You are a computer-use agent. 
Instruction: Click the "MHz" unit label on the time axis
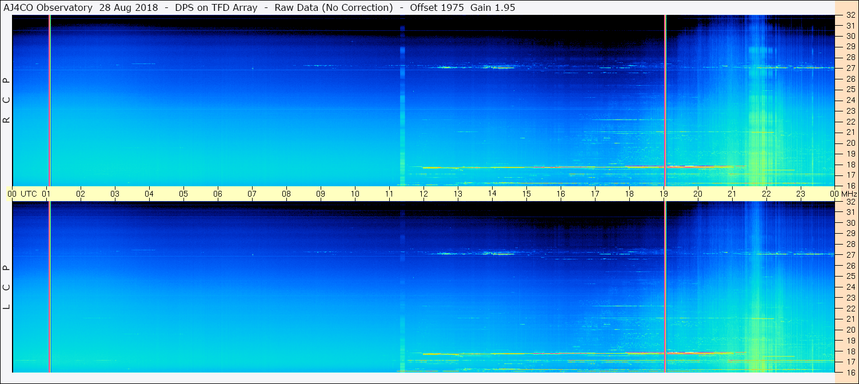pyautogui.click(x=848, y=194)
